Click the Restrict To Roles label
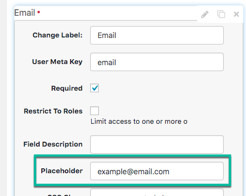Viewport: 246px width, 196px height. 53,111
